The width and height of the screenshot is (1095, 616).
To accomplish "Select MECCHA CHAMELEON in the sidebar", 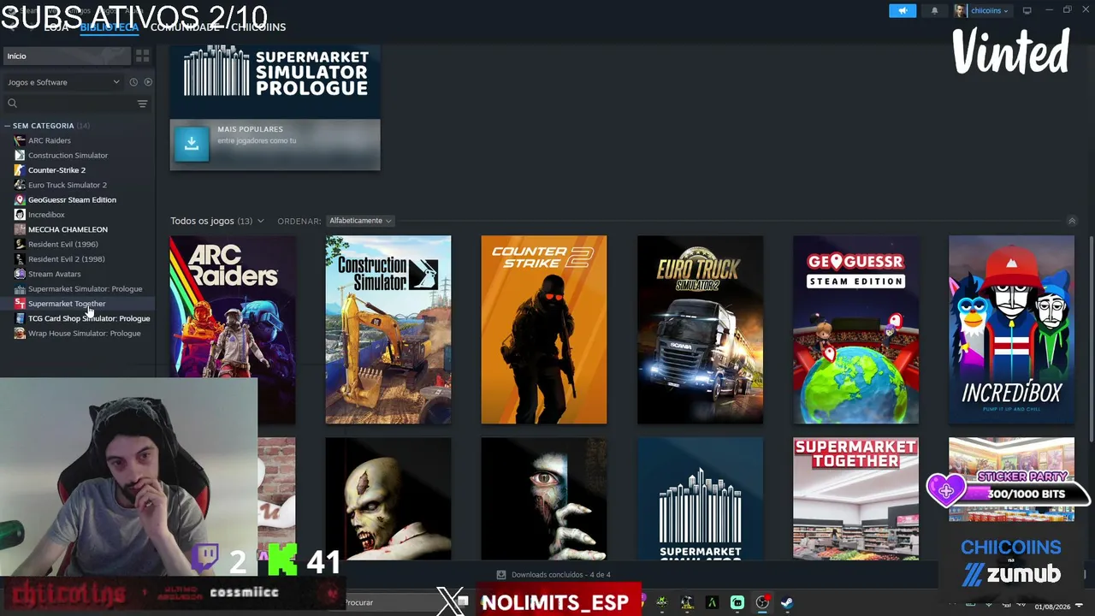I will coord(68,229).
